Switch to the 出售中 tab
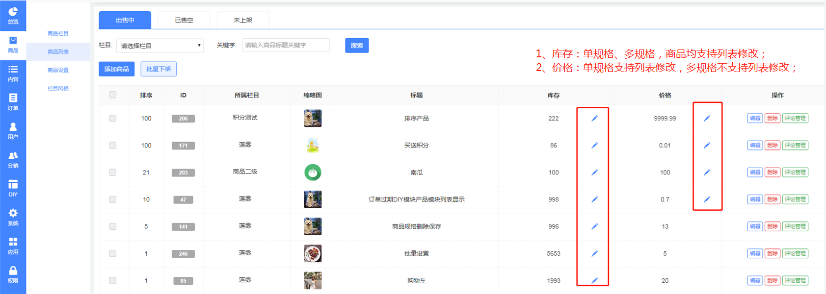This screenshot has height=294, width=826. (125, 20)
